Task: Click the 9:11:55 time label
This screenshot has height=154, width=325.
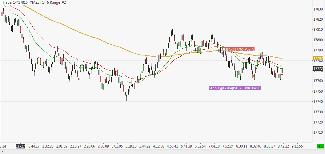Action: pyautogui.click(x=297, y=146)
